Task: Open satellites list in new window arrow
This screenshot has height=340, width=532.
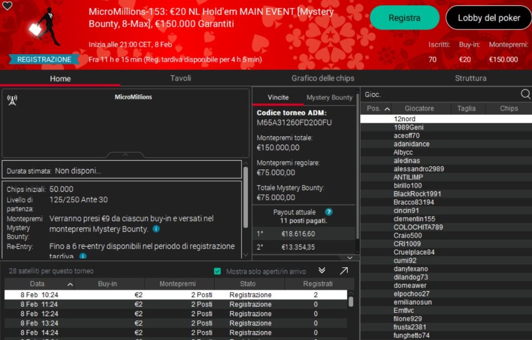Action: [x=344, y=270]
